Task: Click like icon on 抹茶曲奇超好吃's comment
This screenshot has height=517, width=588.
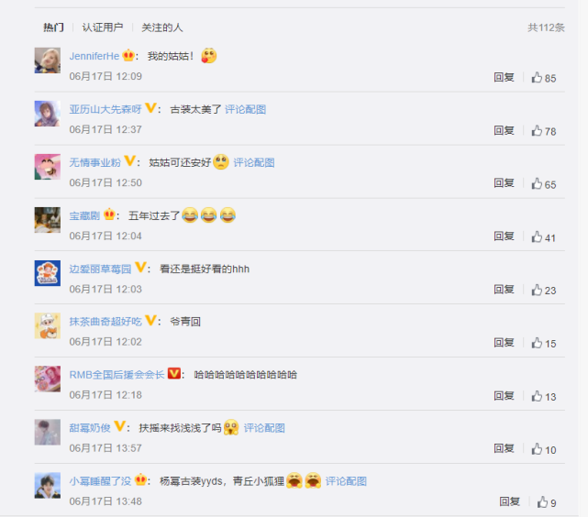Action: point(537,343)
